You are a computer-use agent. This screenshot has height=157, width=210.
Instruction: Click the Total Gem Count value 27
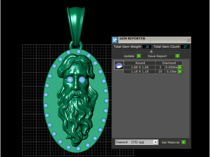[185, 47]
